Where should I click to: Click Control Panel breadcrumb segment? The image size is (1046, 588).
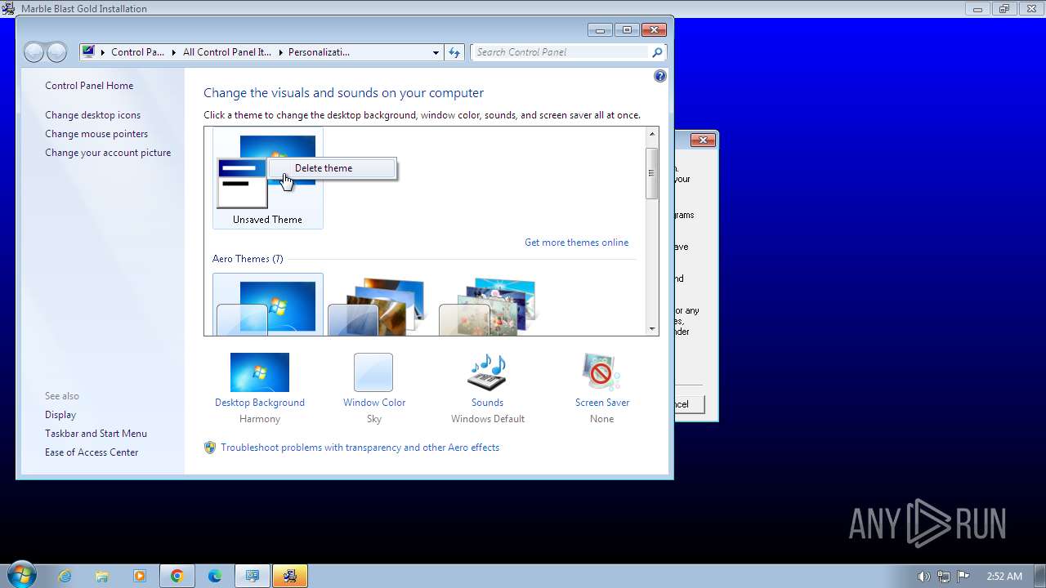pos(137,52)
